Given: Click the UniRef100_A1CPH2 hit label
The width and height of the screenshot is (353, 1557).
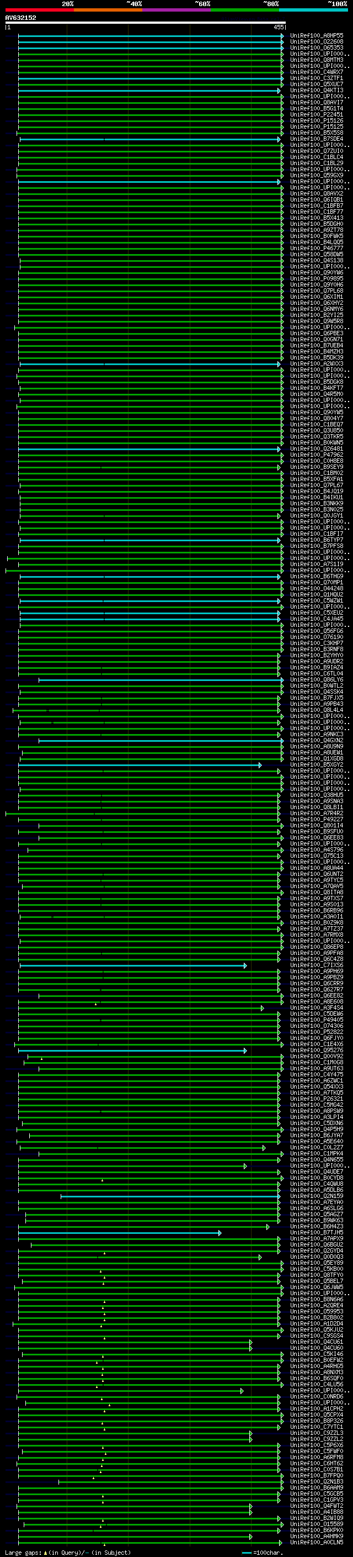Looking at the screenshot, I should click(317, 1408).
